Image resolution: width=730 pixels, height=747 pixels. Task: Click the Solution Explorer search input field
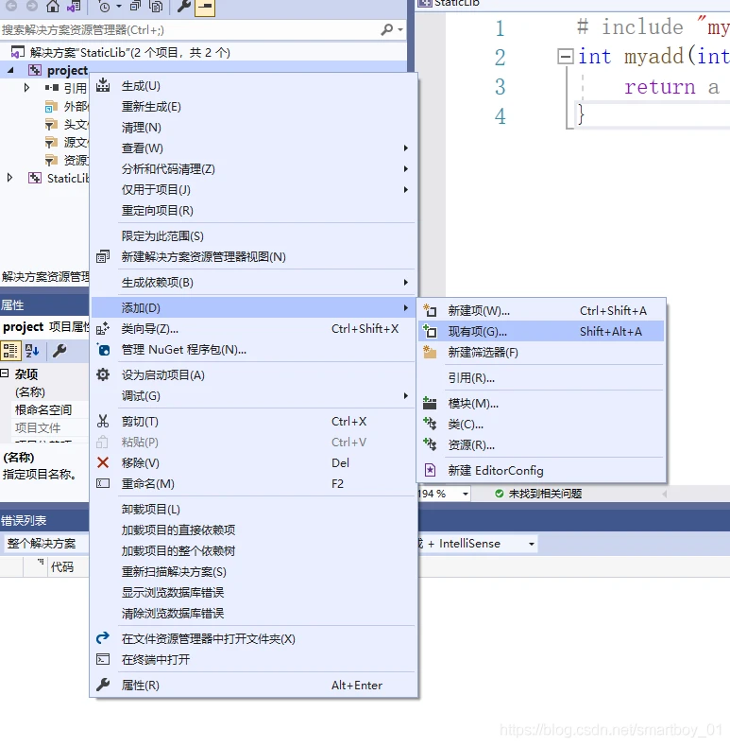pyautogui.click(x=189, y=30)
